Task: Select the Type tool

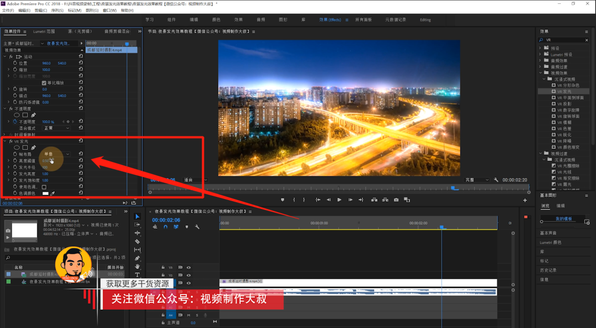Action: click(x=137, y=275)
